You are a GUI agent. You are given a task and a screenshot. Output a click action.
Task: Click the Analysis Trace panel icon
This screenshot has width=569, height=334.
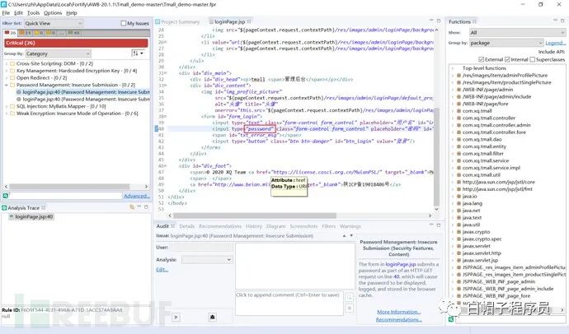click(x=4, y=207)
